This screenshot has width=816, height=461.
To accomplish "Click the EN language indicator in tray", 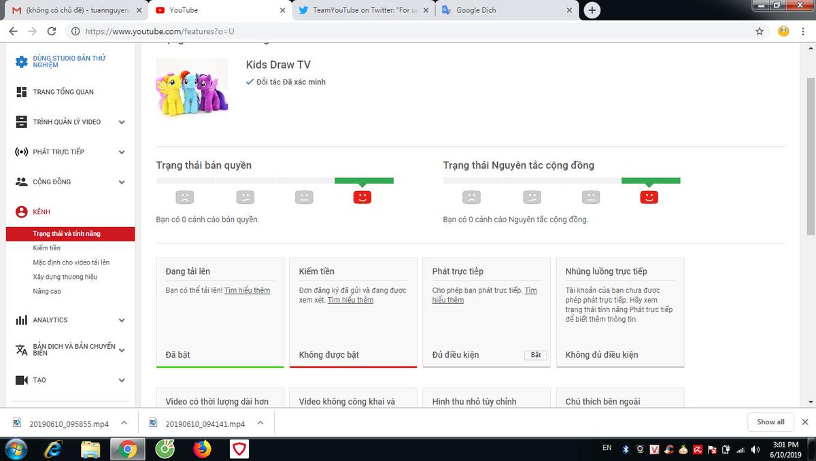I will click(x=607, y=448).
